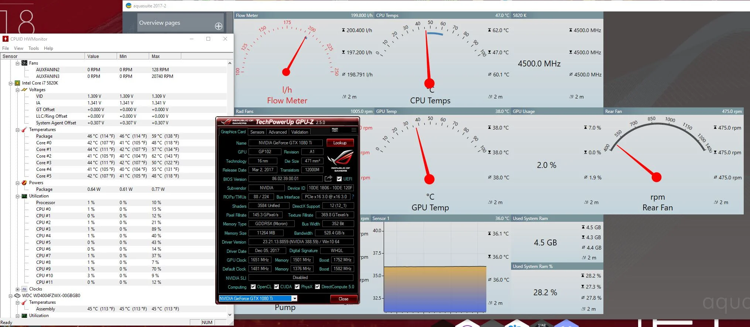The height and width of the screenshot is (327, 750).
Task: Toggle the PhysX checkbox
Action: tap(297, 287)
